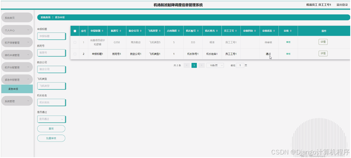Select page 1 in pagination
This screenshot has height=158, width=351.
[194, 65]
